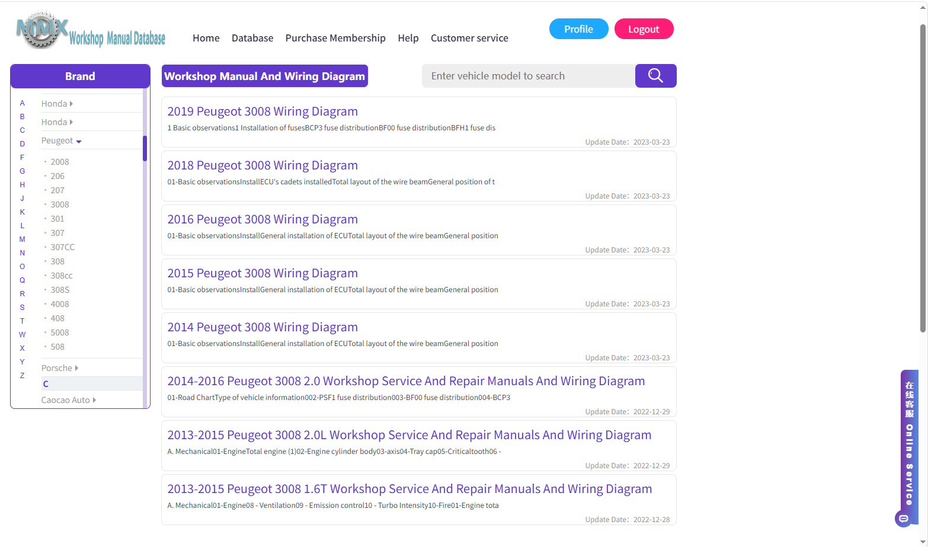Jump to brands starting with L
Screen dimensions: 928x547
23,226
